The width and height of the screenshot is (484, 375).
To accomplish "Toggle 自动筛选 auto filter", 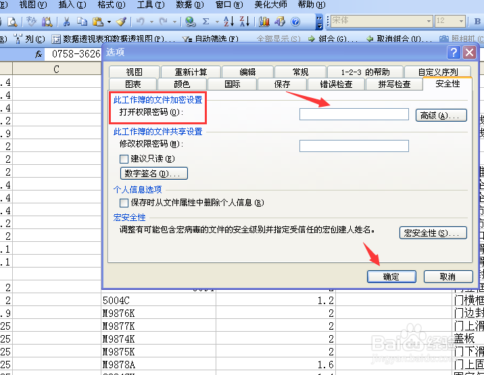I will (210, 39).
